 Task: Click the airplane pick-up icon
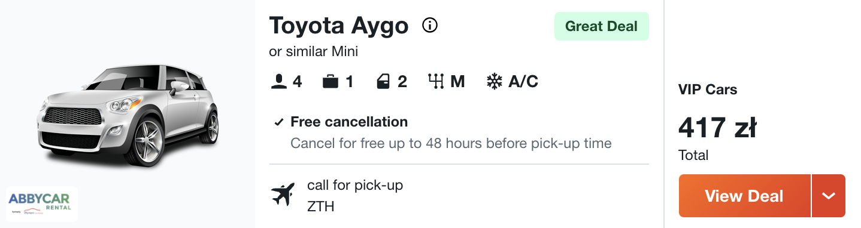[x=283, y=195]
